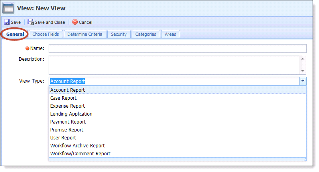Viewport: 319px width, 172px height.
Task: Click the Save and Close icon
Action: point(31,22)
